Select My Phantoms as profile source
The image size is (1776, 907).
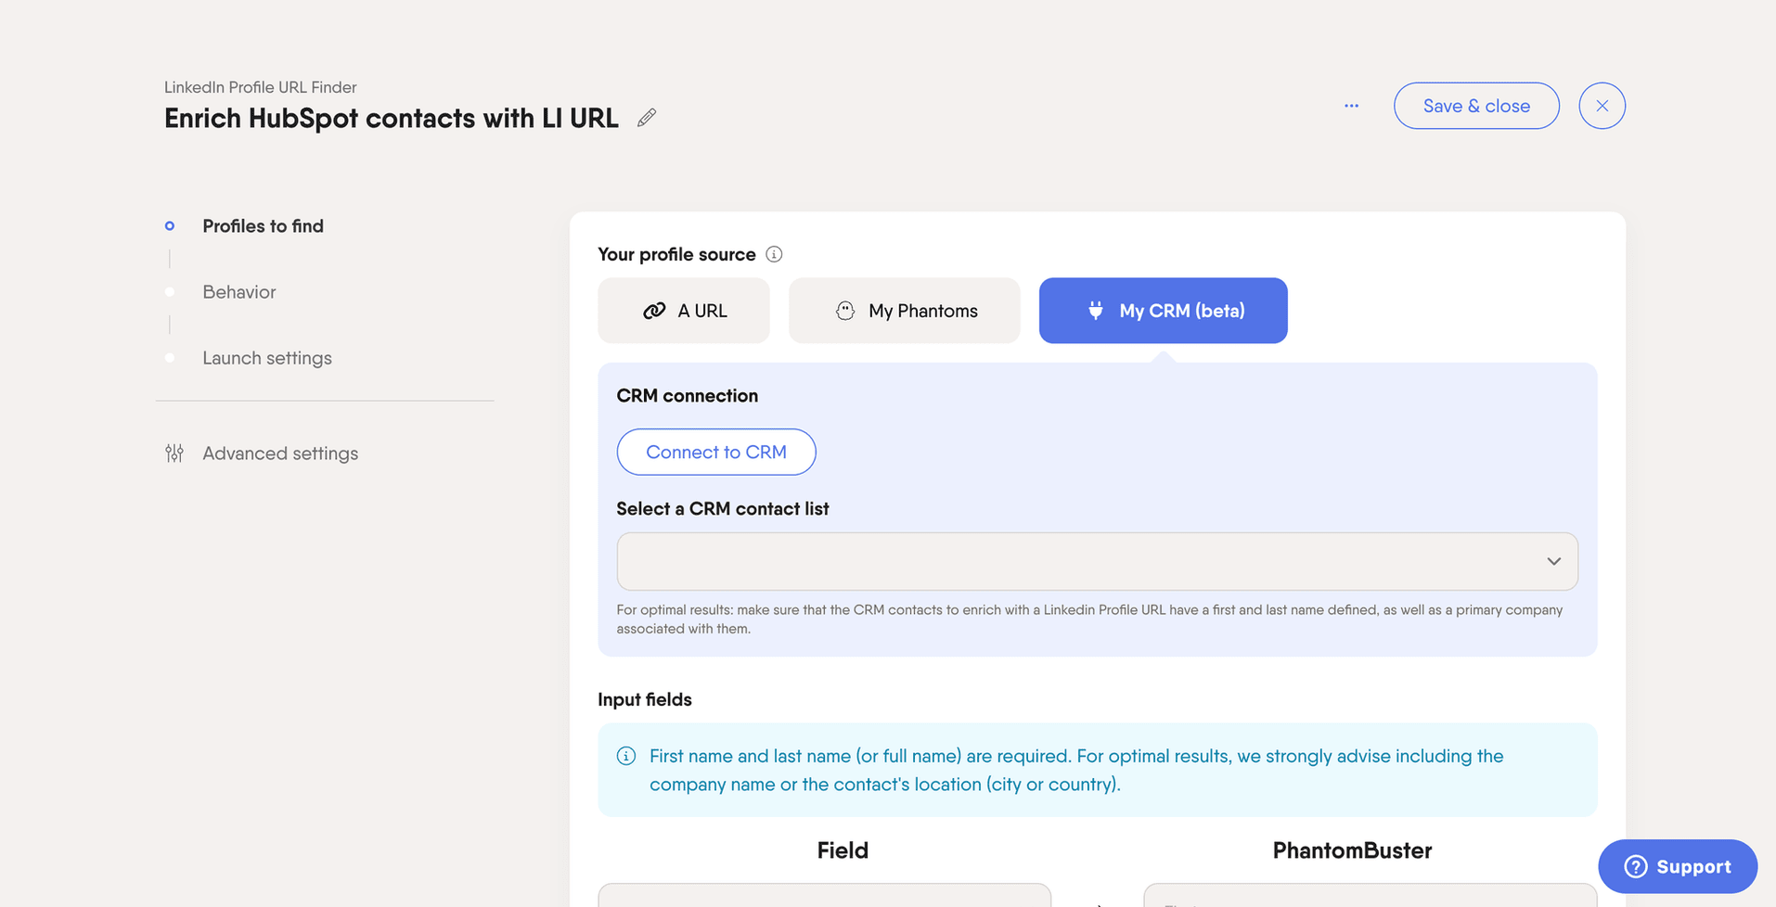904,311
